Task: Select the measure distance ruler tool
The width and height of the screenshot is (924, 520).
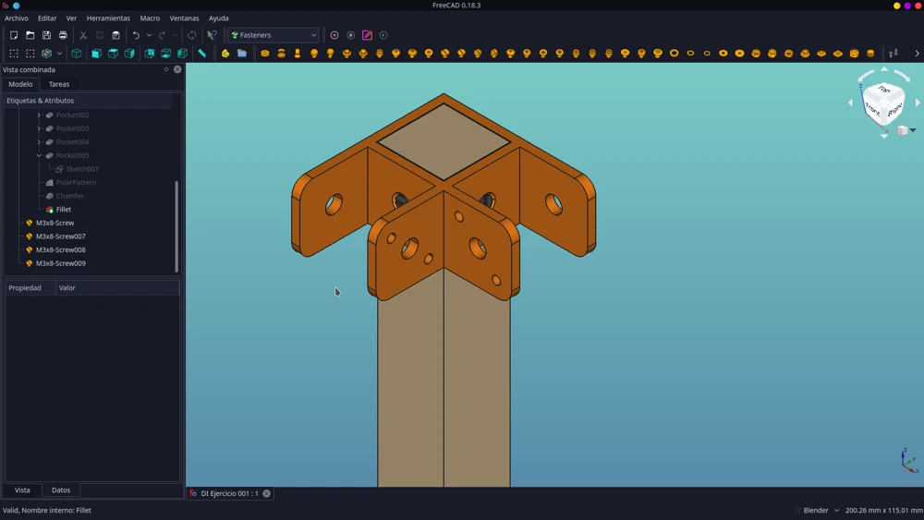Action: [x=202, y=54]
